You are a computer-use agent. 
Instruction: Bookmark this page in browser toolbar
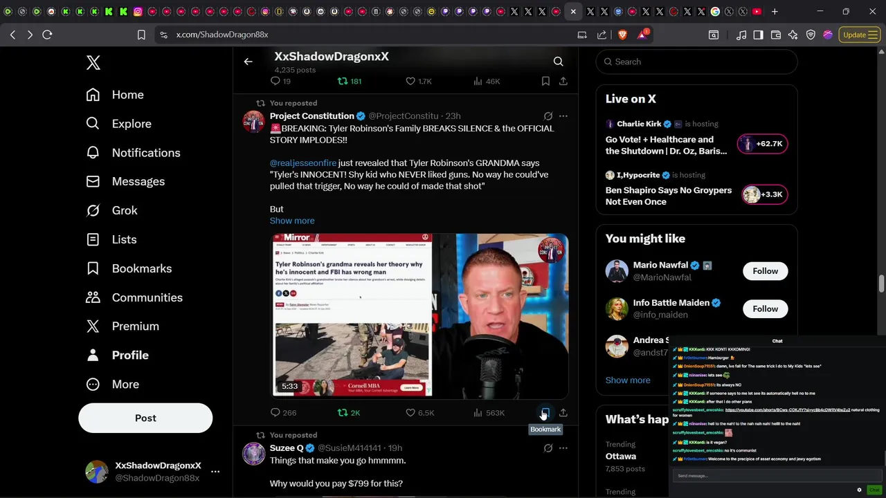[141, 35]
